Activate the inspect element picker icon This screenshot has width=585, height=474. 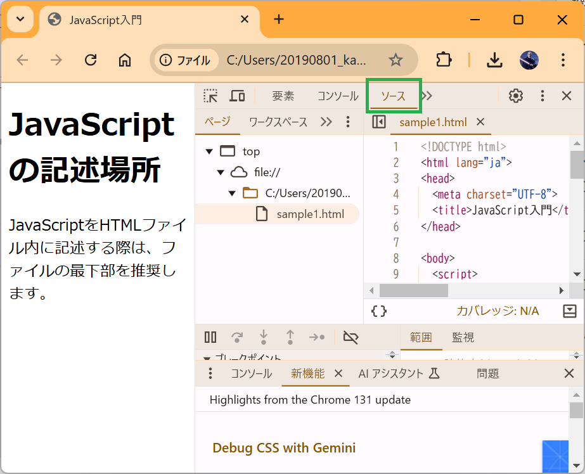click(x=210, y=96)
